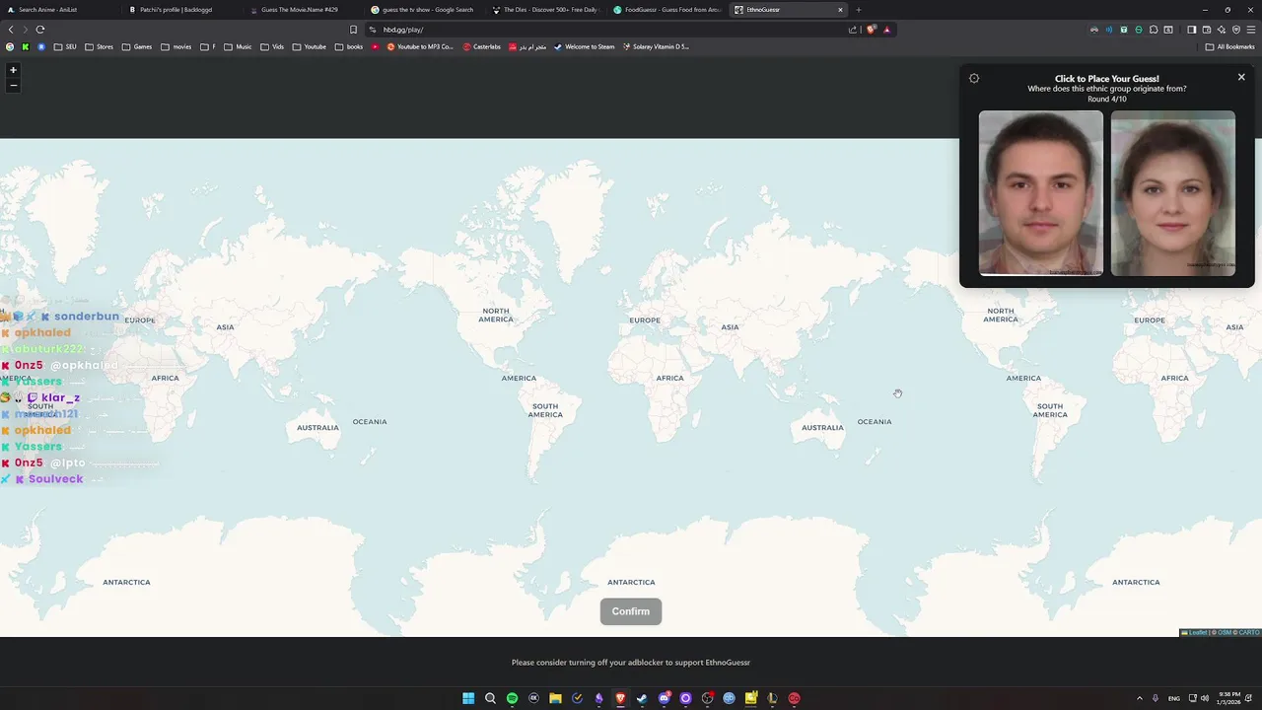This screenshot has height=710, width=1262.
Task: Go back in browser history
Action: (12, 30)
